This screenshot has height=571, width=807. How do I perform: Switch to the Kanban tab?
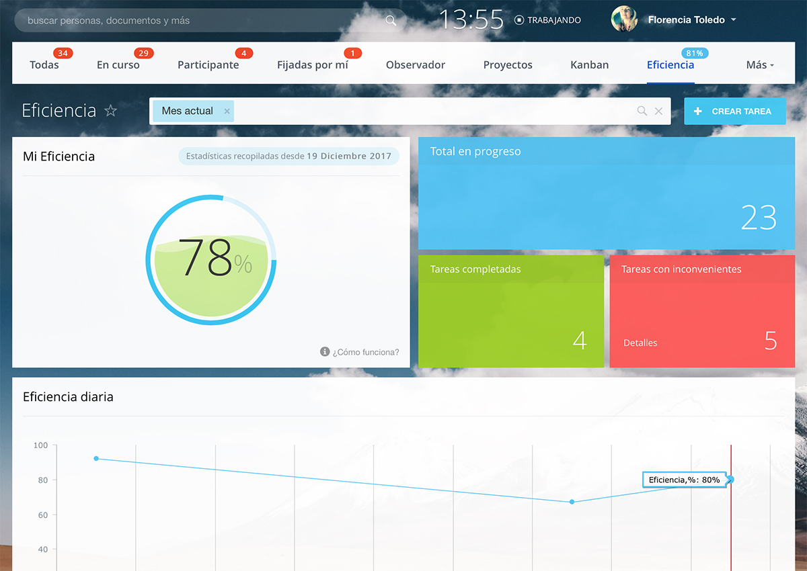(589, 65)
